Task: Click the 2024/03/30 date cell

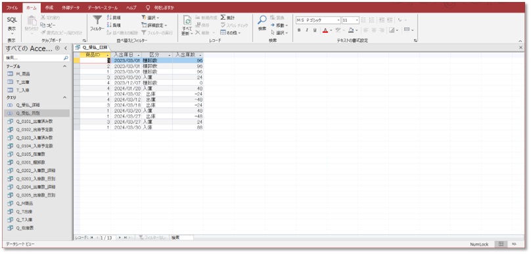Action: tap(127, 127)
